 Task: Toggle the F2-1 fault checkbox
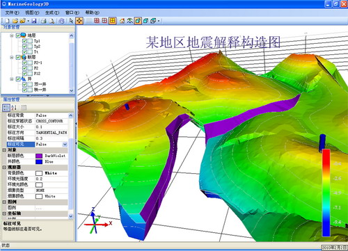pyautogui.click(x=24, y=63)
